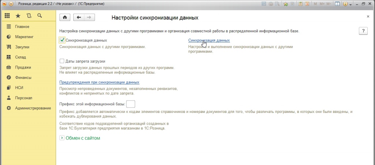
Task: Open the Синхронизация данных link
Action: click(x=209, y=40)
